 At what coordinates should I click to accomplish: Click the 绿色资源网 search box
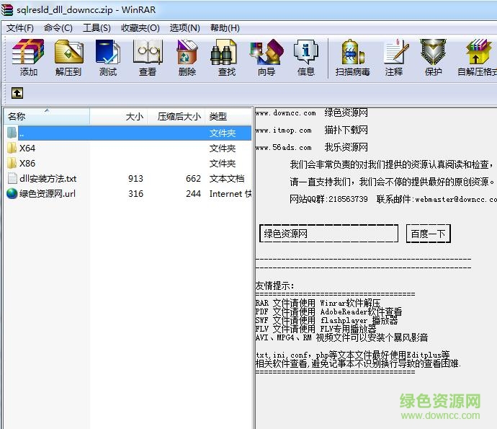(328, 234)
